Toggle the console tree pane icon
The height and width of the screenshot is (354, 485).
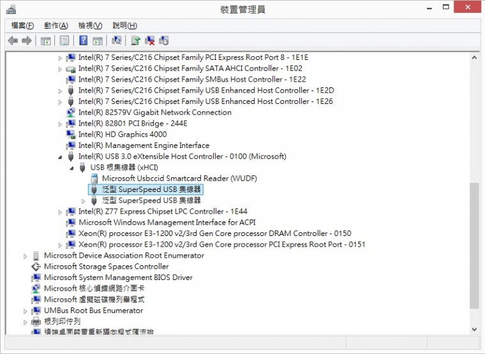pos(46,40)
